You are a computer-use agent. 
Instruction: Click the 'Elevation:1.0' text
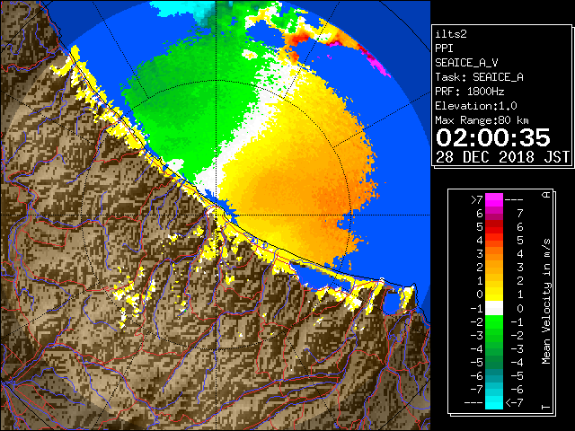click(476, 106)
